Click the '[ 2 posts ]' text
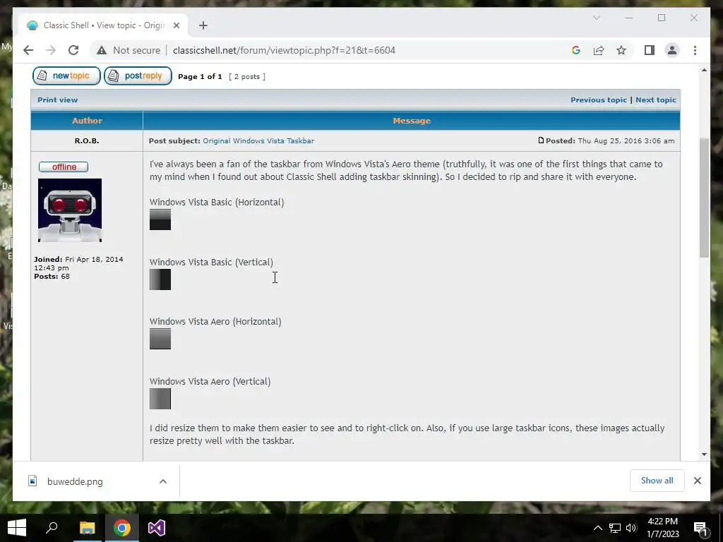The image size is (723, 542). coord(247,76)
